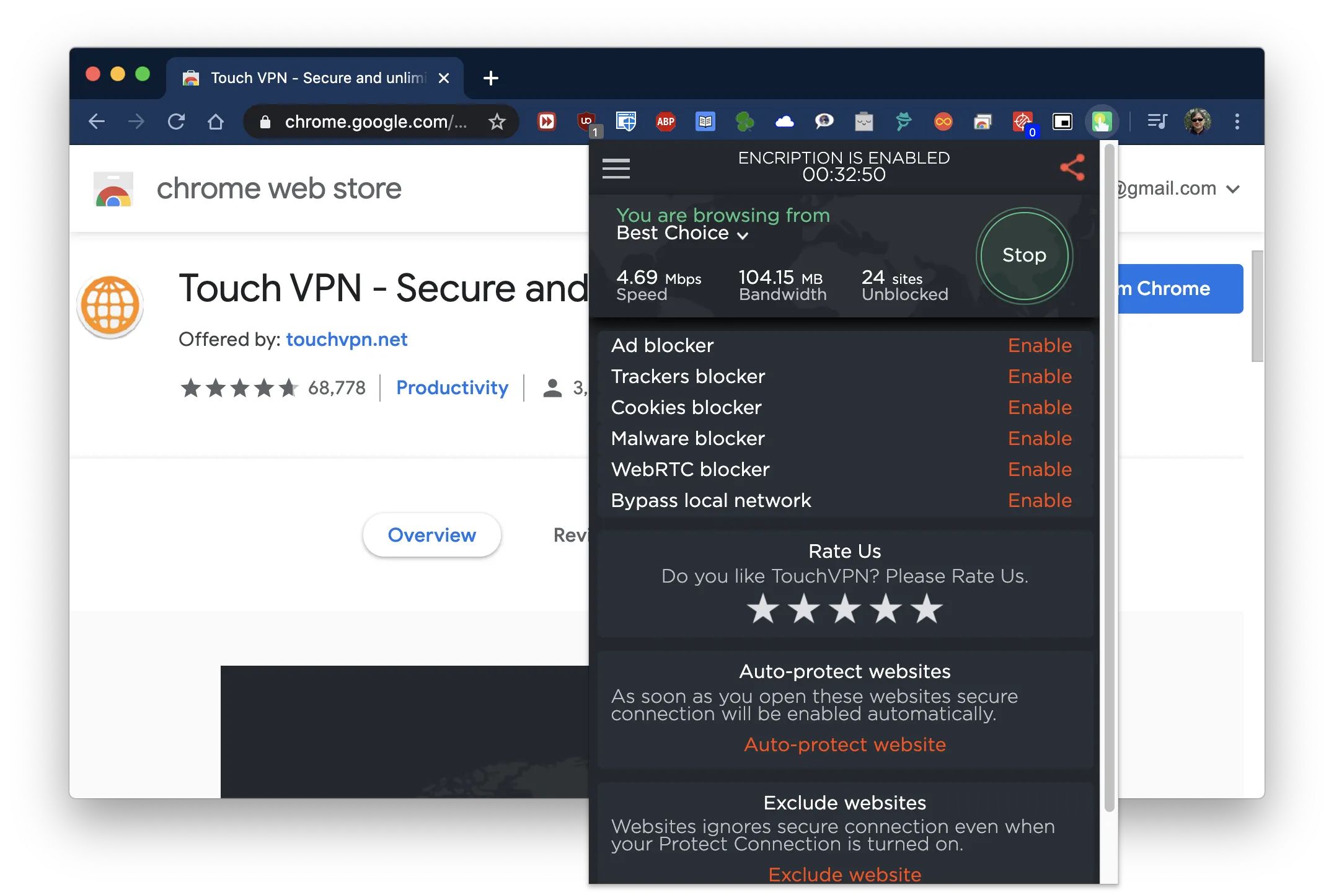Go to the home page
The height and width of the screenshot is (895, 1334).
coord(215,121)
